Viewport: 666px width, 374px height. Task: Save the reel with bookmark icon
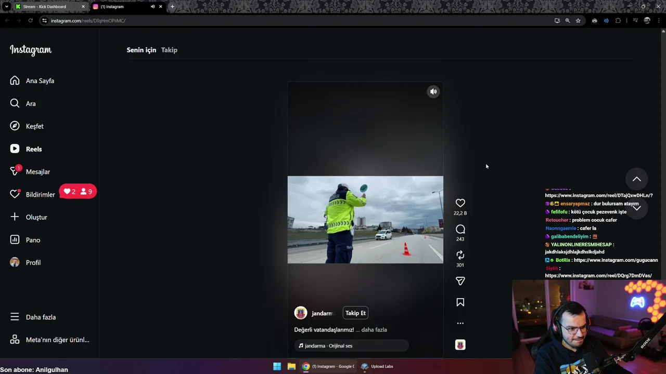pyautogui.click(x=460, y=302)
